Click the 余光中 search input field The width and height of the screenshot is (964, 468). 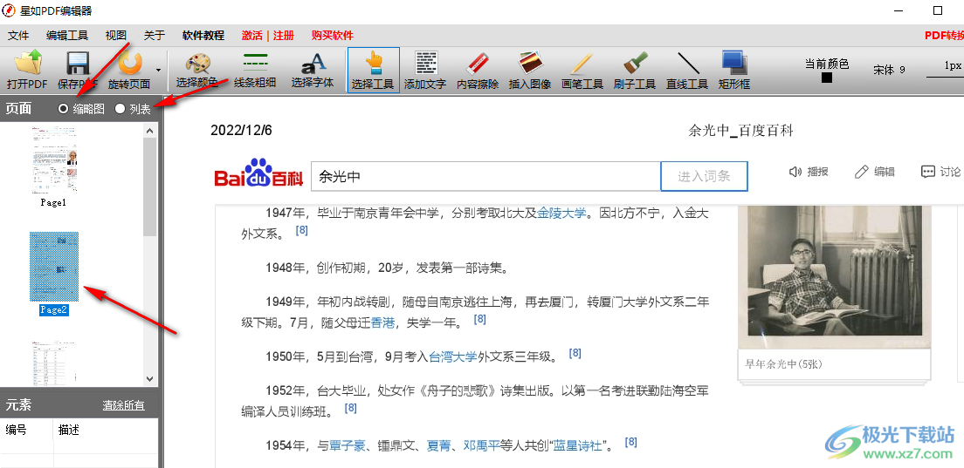485,177
